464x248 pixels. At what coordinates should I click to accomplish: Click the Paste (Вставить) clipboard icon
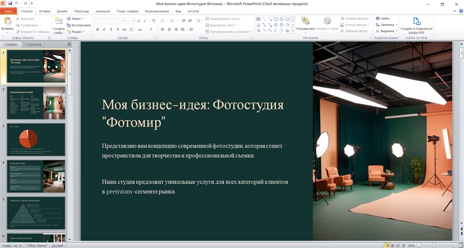8,21
